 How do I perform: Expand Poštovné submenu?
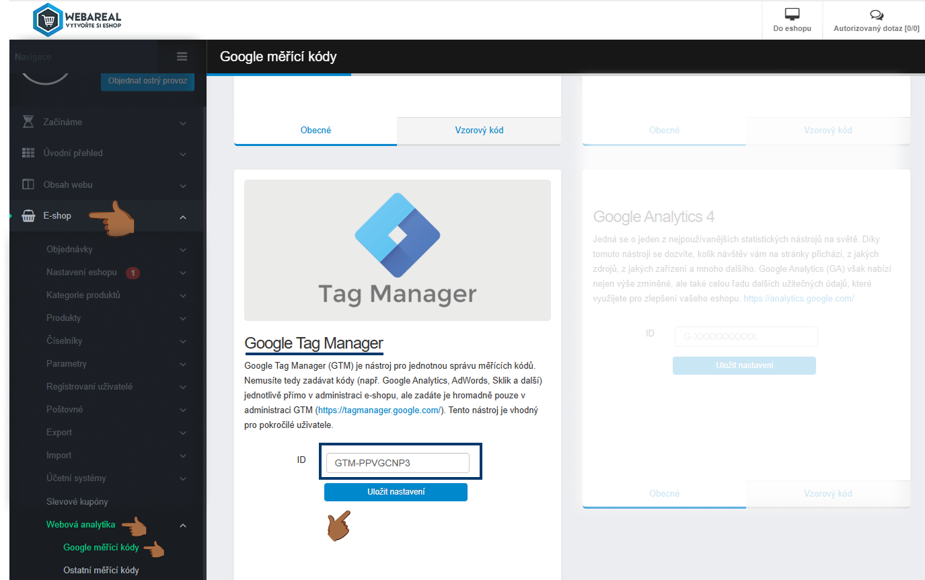click(182, 410)
